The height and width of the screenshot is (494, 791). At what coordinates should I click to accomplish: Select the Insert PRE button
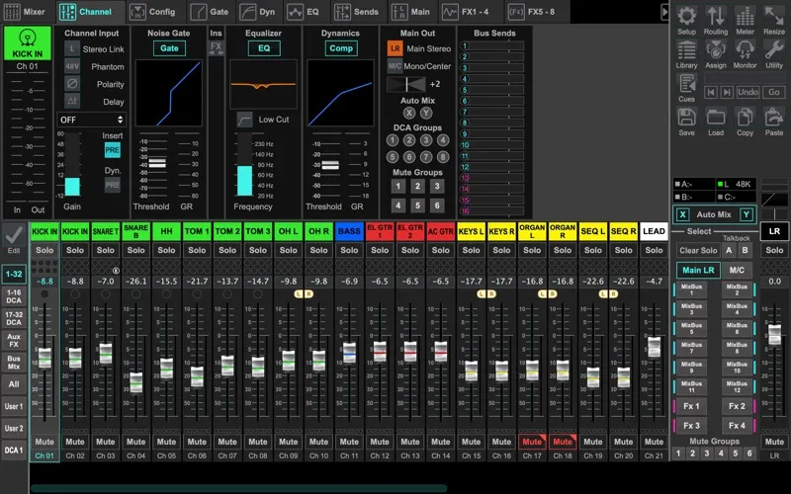tap(112, 150)
